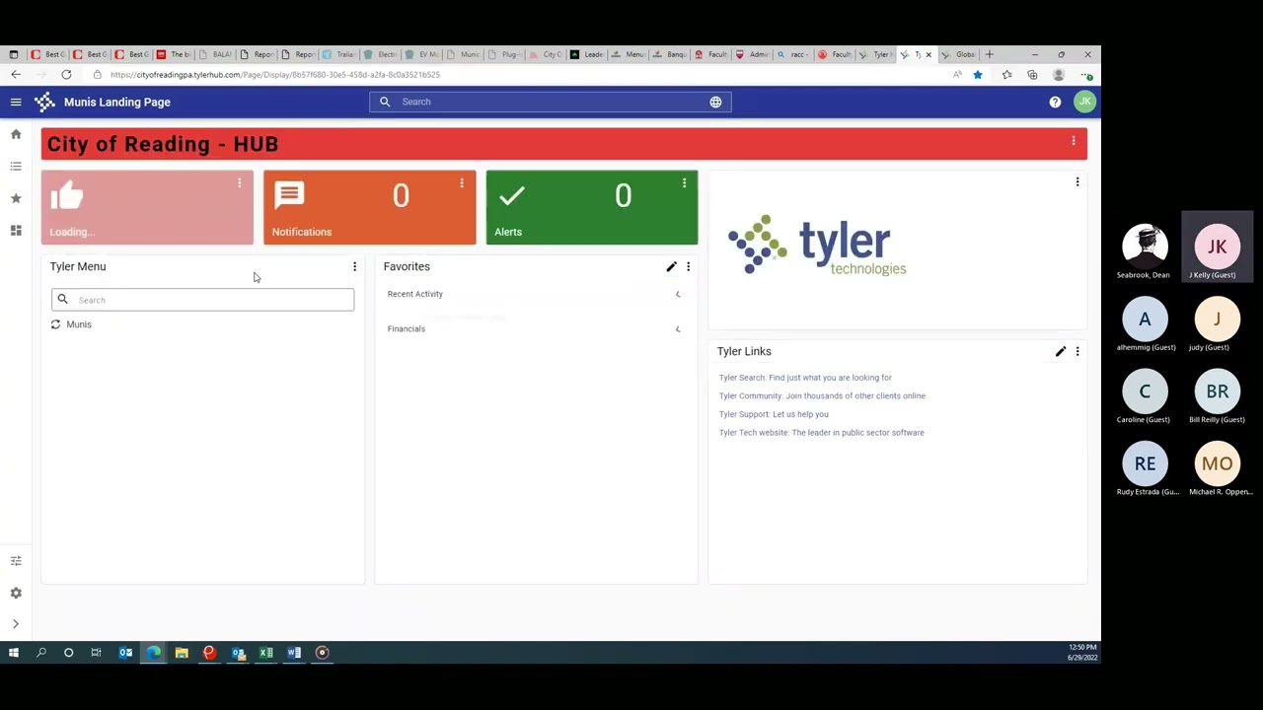
Task: Open Tyler Search link
Action: click(x=805, y=378)
